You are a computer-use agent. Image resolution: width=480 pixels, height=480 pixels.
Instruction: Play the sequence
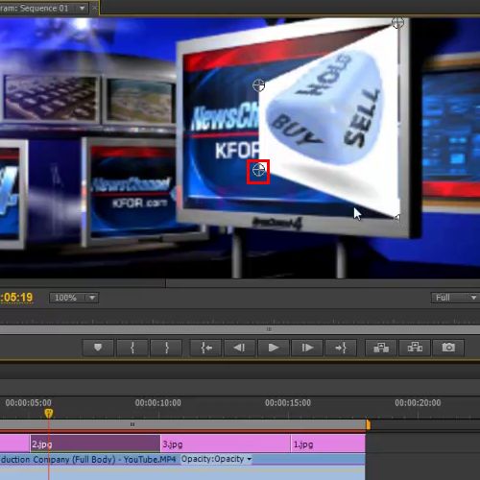(x=274, y=348)
